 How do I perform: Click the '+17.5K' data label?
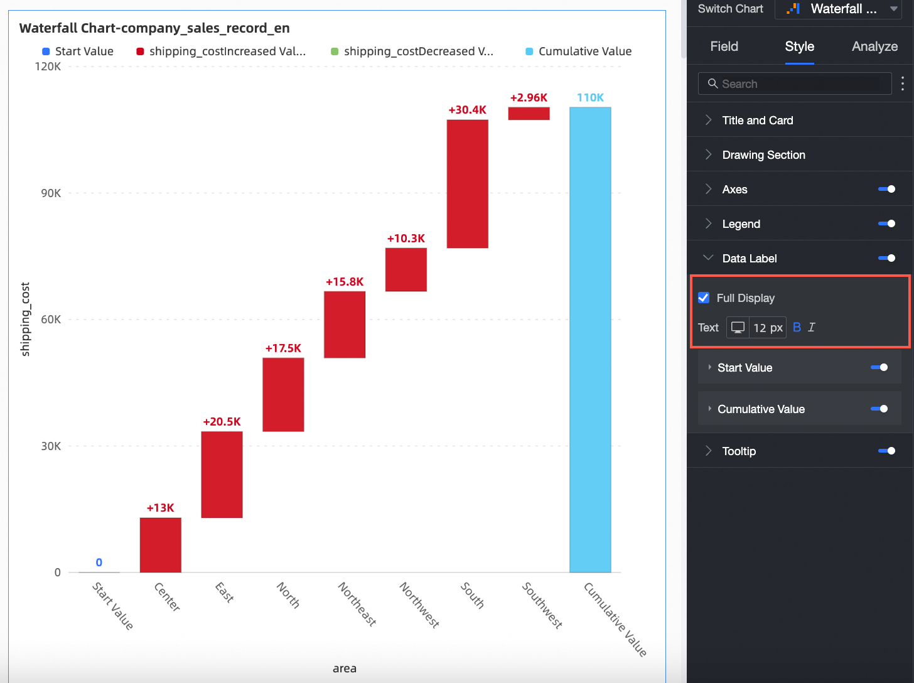[283, 348]
